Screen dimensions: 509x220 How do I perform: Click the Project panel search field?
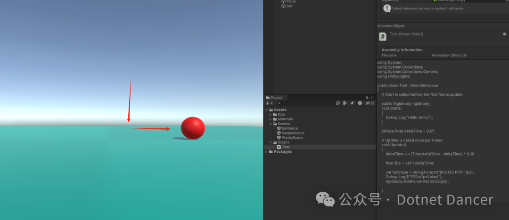306,103
